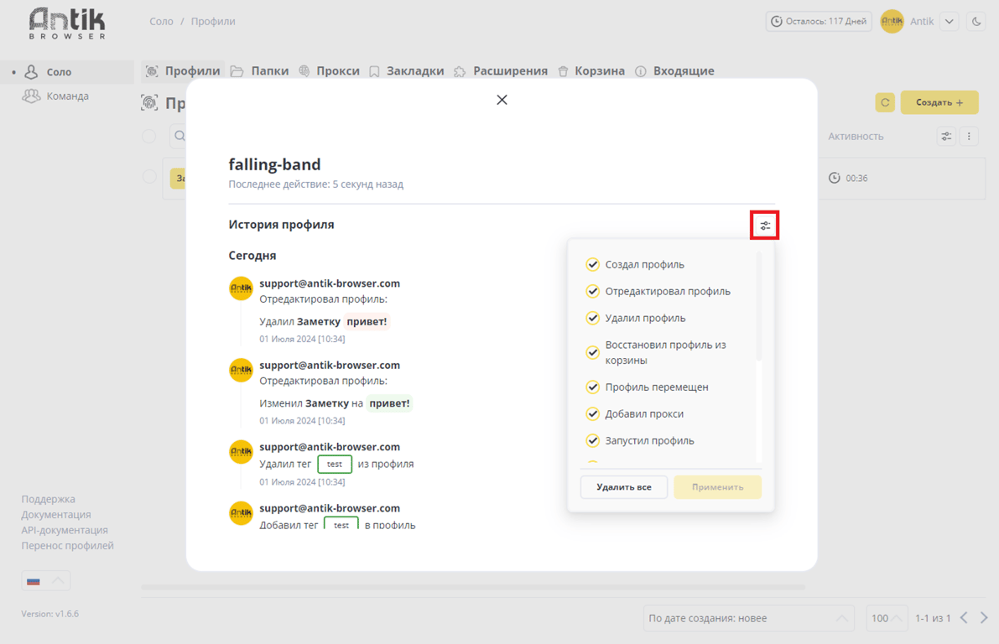Close the falling-band history dialog
The width and height of the screenshot is (999, 644).
[502, 100]
